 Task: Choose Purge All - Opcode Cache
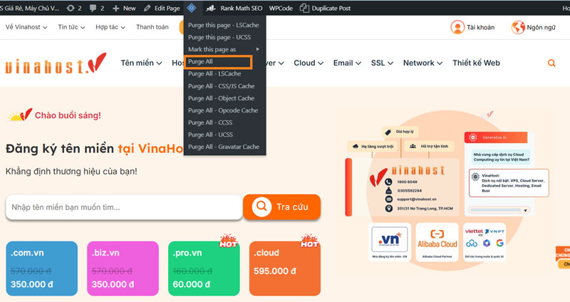click(224, 110)
